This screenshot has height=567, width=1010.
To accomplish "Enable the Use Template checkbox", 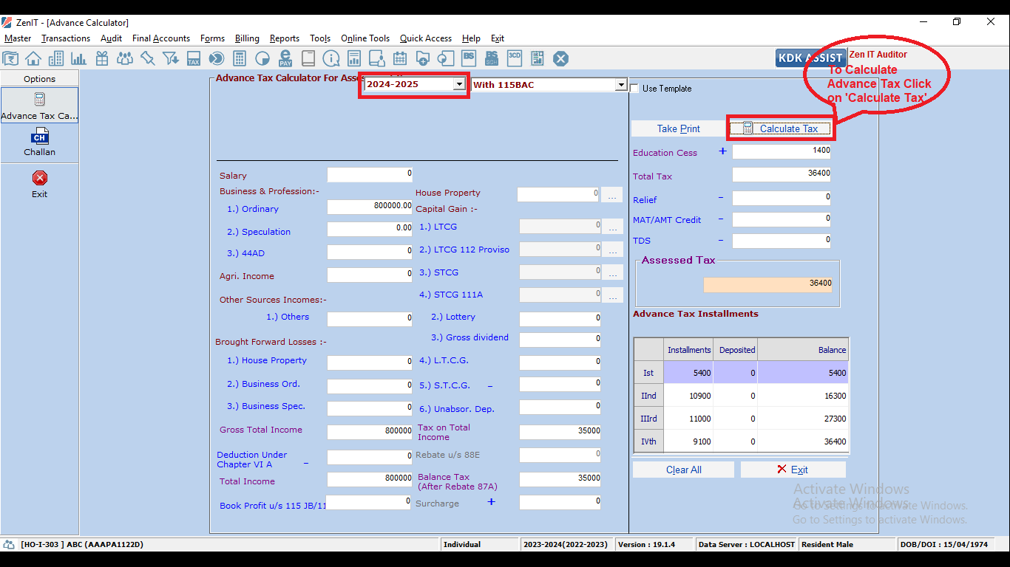I will [x=635, y=89].
